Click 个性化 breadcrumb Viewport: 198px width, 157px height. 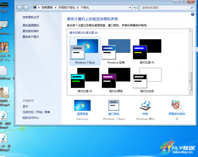85,7
